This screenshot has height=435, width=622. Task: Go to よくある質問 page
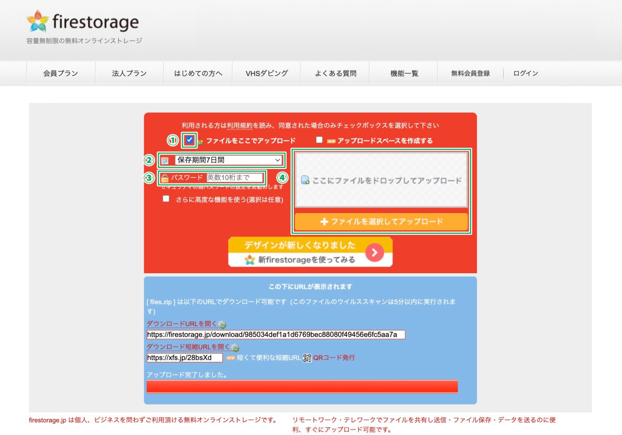[335, 73]
